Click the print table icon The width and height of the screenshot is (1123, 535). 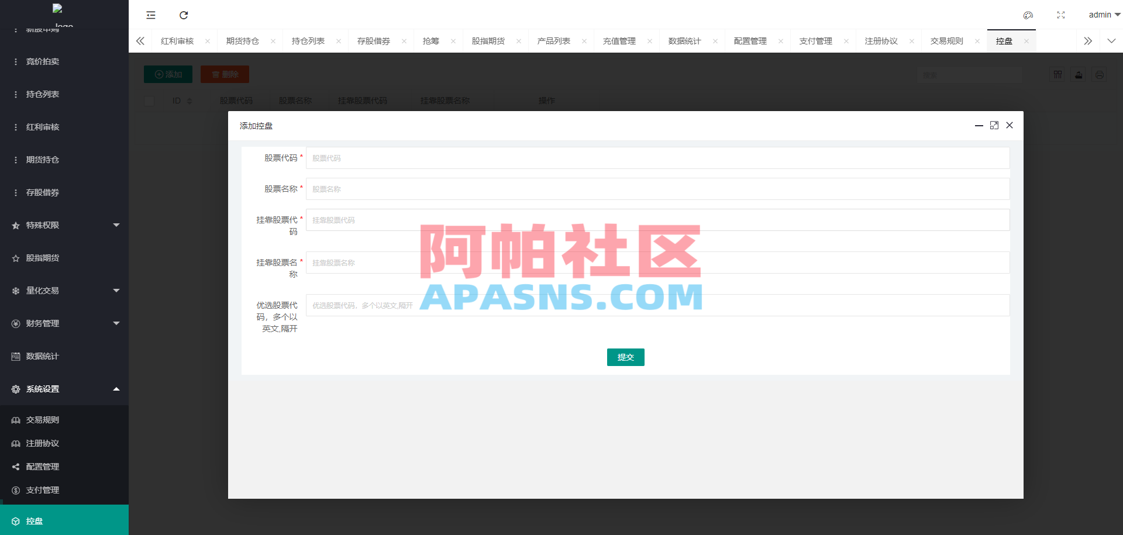pos(1099,75)
